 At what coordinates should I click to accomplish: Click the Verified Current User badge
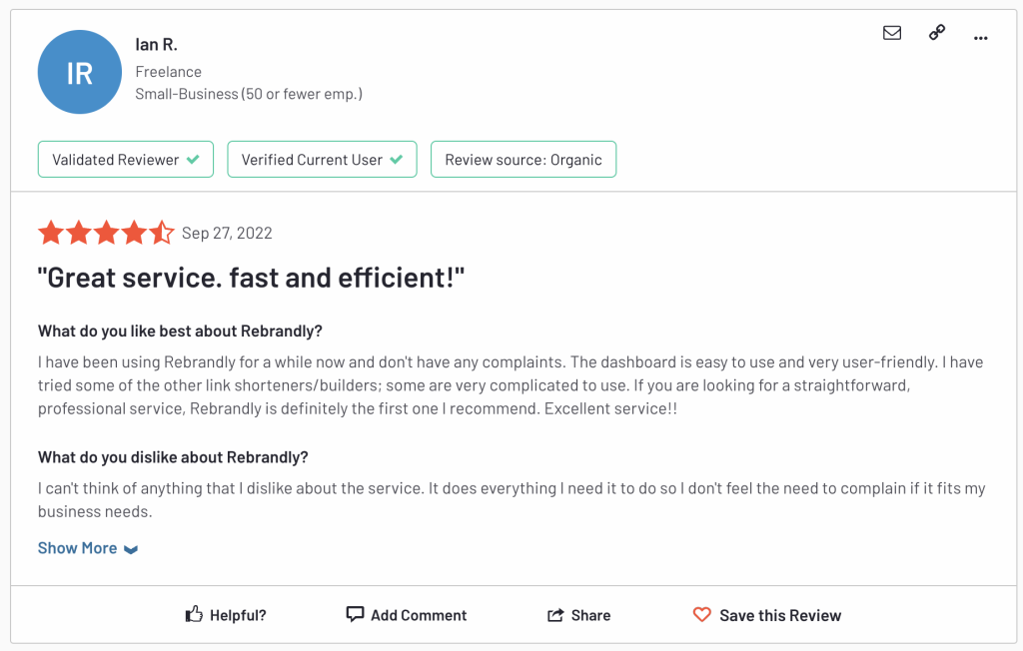pyautogui.click(x=322, y=160)
